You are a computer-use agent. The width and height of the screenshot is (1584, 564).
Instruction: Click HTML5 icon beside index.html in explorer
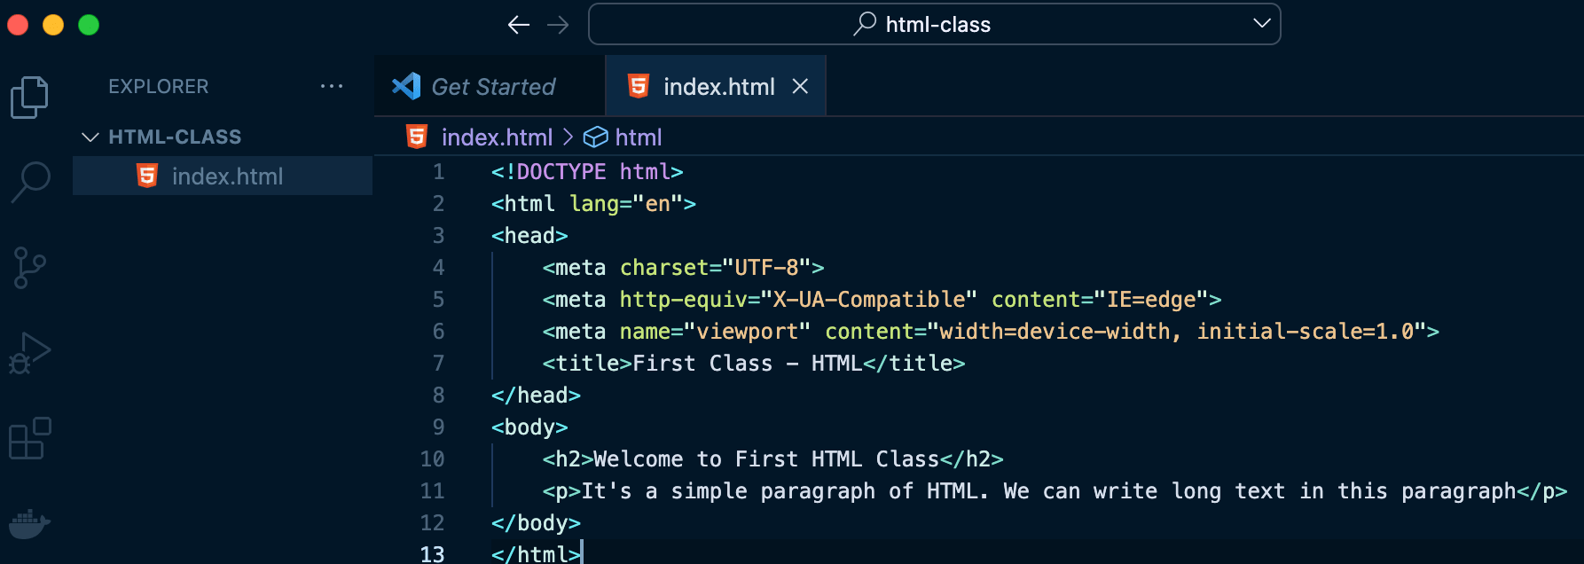click(x=147, y=176)
